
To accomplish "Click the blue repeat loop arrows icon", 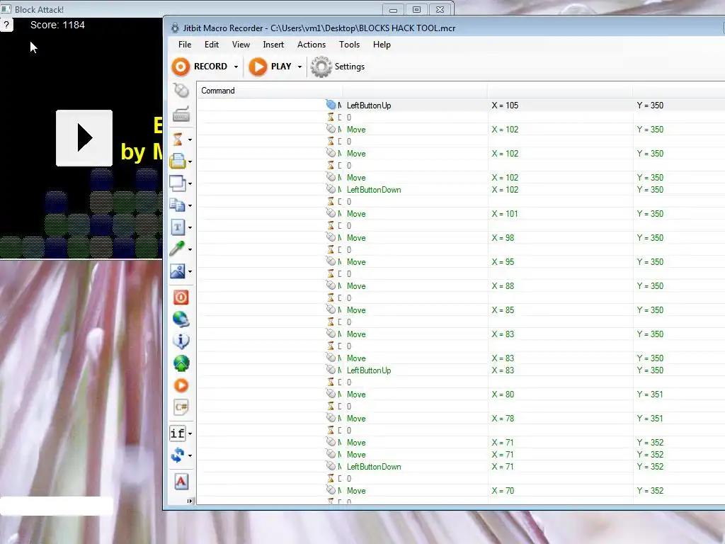I will click(178, 455).
